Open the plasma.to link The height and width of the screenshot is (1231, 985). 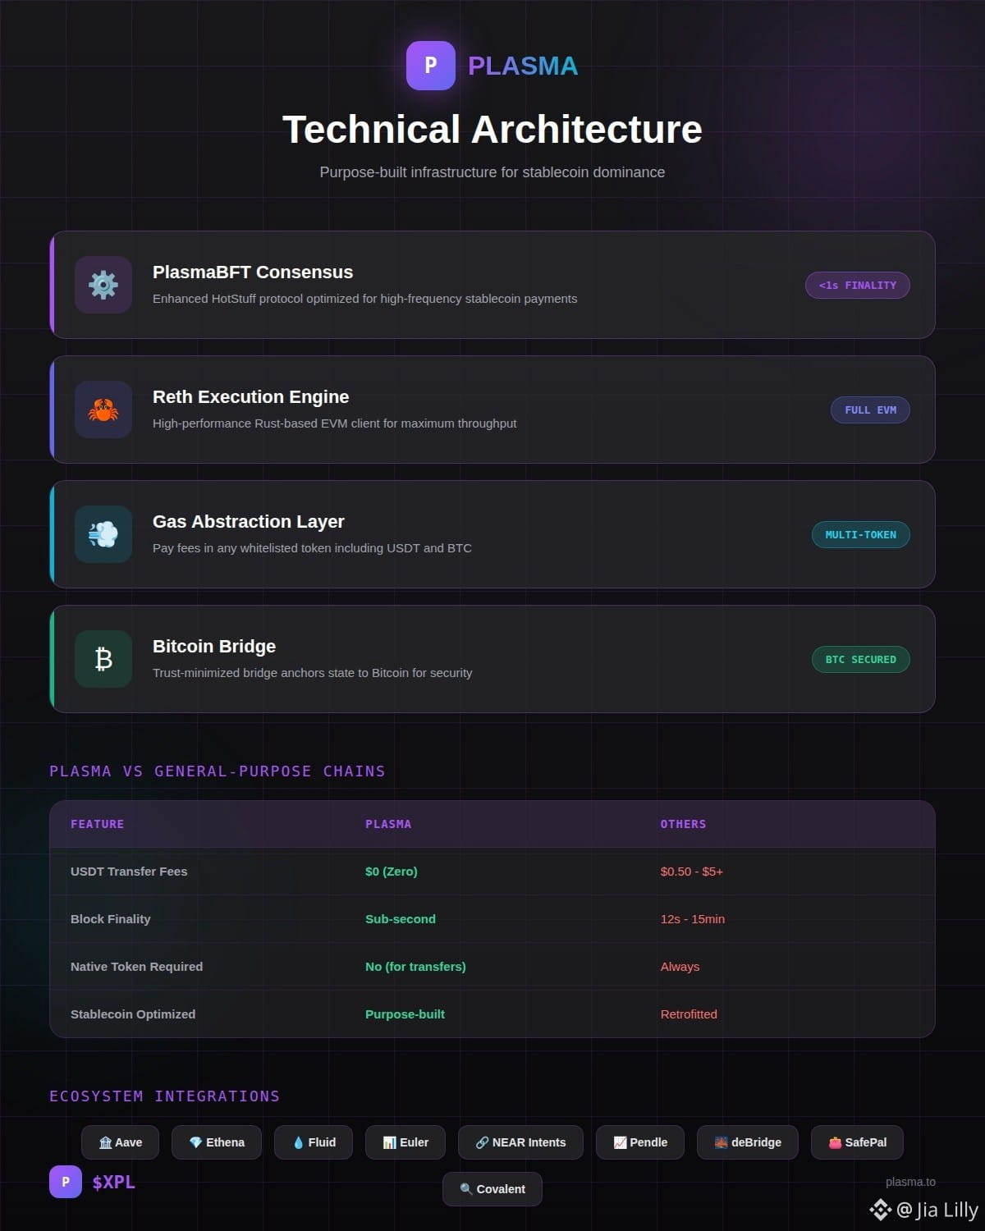pyautogui.click(x=910, y=1182)
